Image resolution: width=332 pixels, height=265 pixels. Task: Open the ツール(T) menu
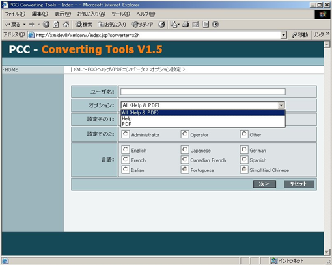[120, 14]
